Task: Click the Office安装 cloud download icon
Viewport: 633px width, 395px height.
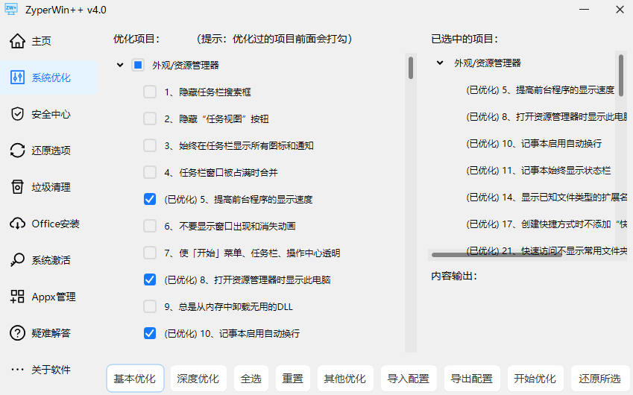Action: click(x=18, y=224)
